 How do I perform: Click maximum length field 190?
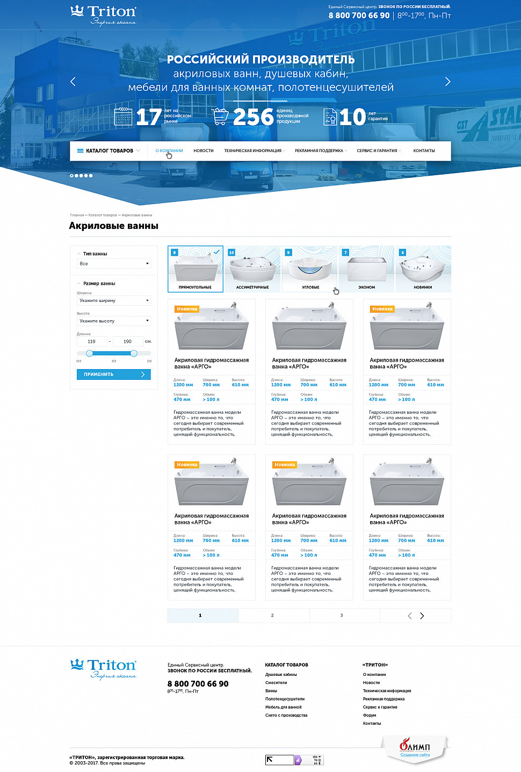pos(127,342)
